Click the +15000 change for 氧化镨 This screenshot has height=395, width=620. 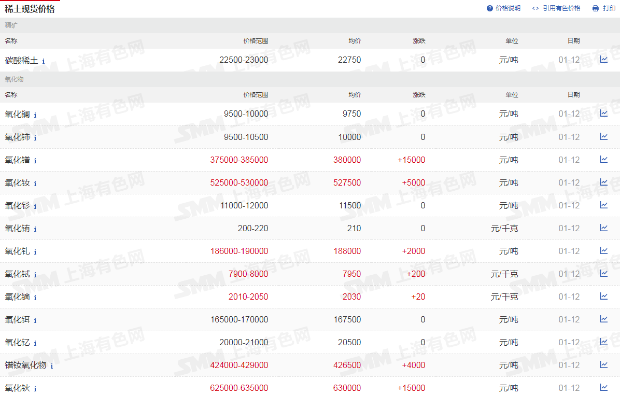411,160
